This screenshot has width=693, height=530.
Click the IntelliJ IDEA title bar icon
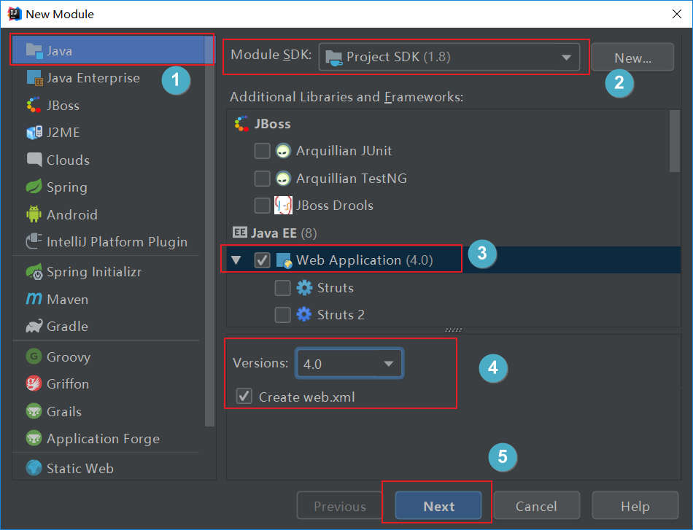click(14, 14)
